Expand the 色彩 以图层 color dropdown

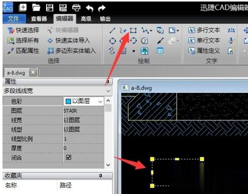[x=100, y=102]
